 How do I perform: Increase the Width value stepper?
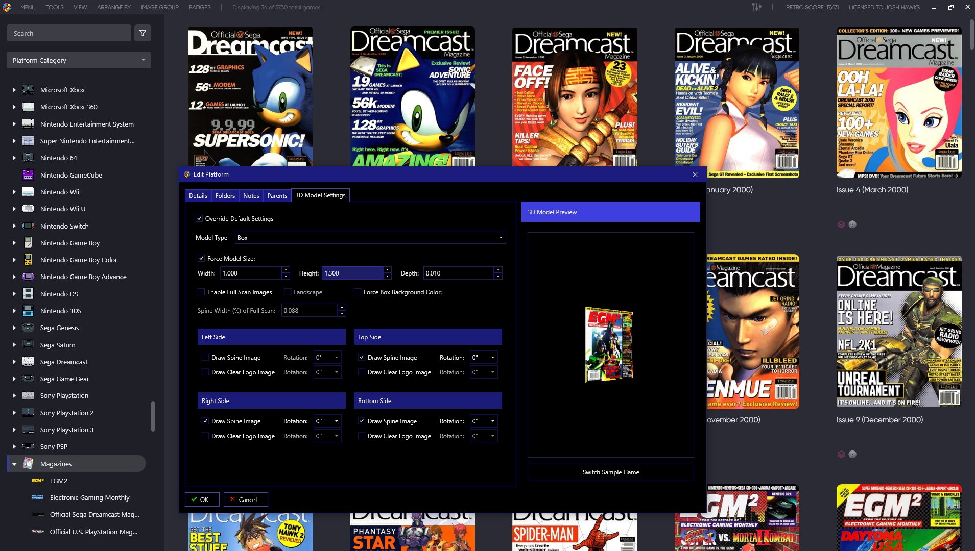pos(286,270)
